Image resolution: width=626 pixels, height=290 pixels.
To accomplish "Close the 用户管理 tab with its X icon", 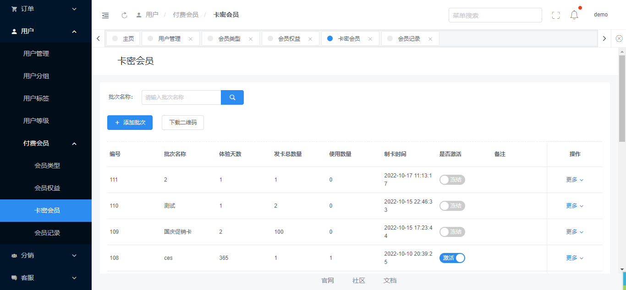I will [191, 39].
